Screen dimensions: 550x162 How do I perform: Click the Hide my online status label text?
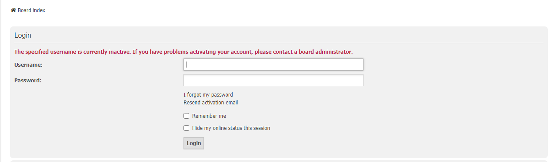pos(231,128)
